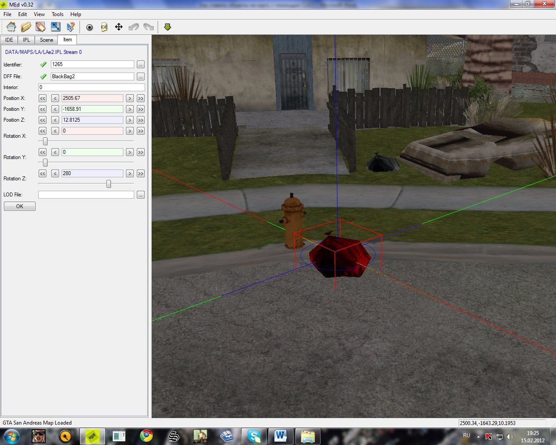The image size is (556, 445).
Task: Click the DFF File browse button
Action: click(x=140, y=76)
